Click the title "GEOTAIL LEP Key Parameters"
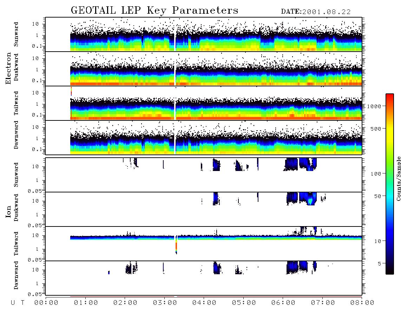The height and width of the screenshot is (309, 401). (x=155, y=11)
